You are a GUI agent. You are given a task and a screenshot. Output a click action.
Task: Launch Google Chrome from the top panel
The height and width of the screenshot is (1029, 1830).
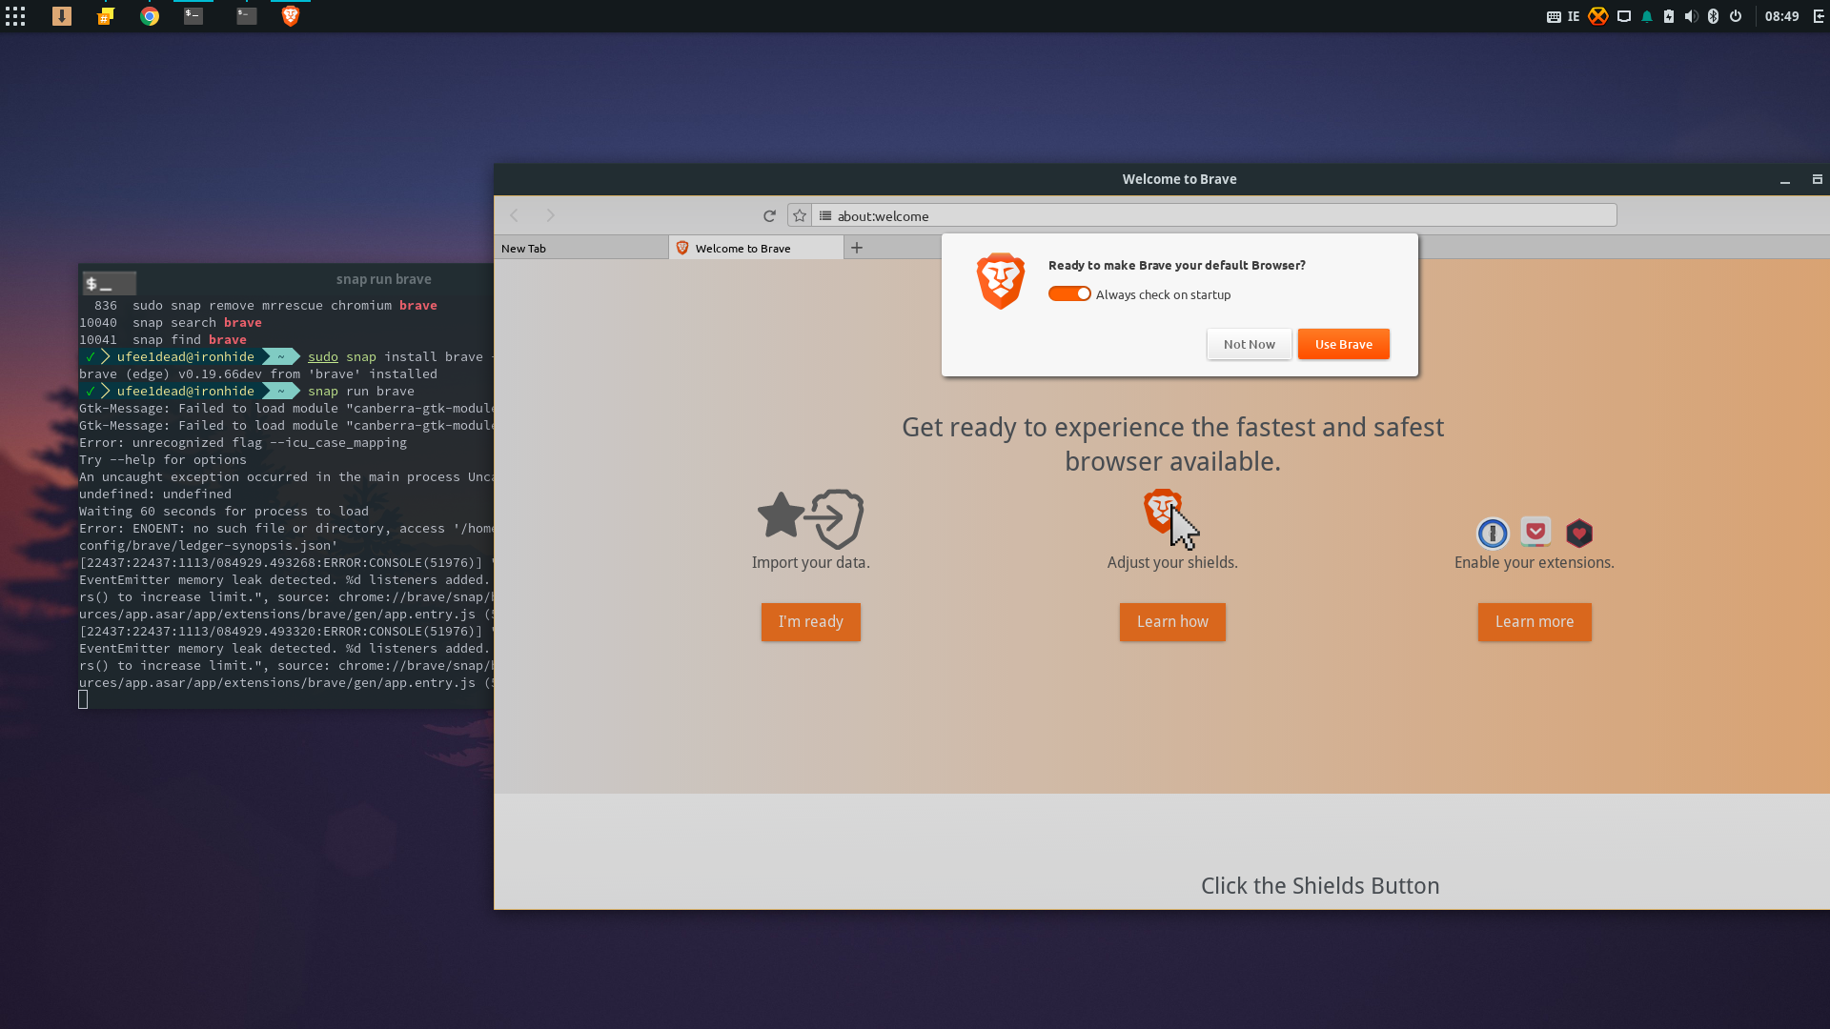coord(150,16)
